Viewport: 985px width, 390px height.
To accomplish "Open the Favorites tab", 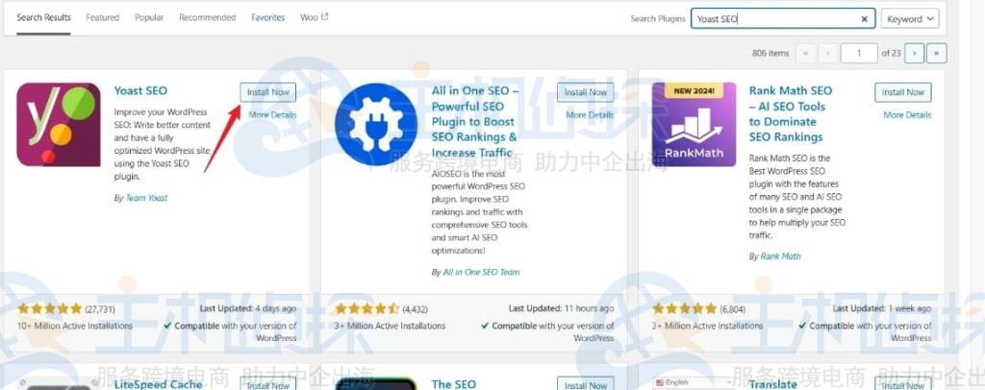I will (x=268, y=17).
